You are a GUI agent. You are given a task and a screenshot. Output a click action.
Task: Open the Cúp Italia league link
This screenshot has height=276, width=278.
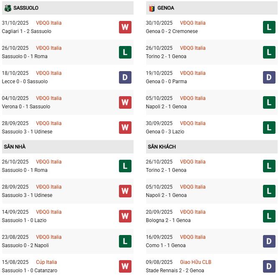click(x=46, y=262)
